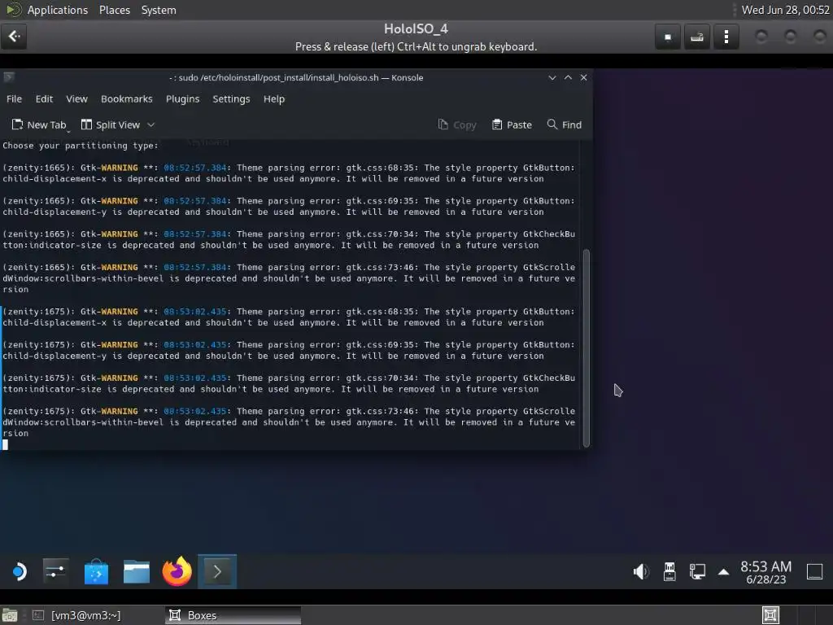The image size is (833, 625).
Task: Click the host show desktop icon bottom-left
Action: (10, 615)
